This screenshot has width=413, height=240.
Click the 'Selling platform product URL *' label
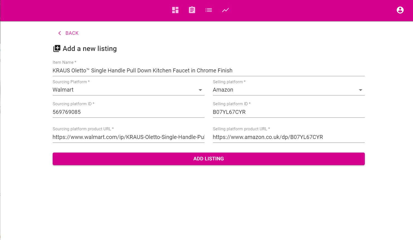(241, 129)
